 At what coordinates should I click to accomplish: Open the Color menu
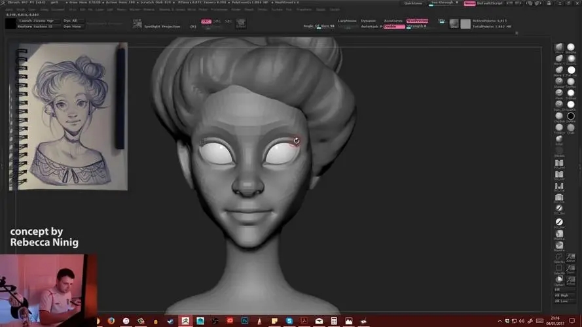[32, 10]
